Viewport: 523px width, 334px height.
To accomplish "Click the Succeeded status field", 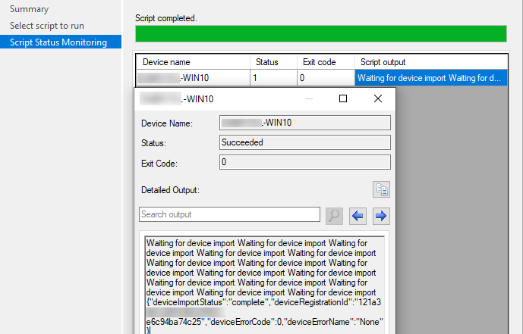I will 305,142.
